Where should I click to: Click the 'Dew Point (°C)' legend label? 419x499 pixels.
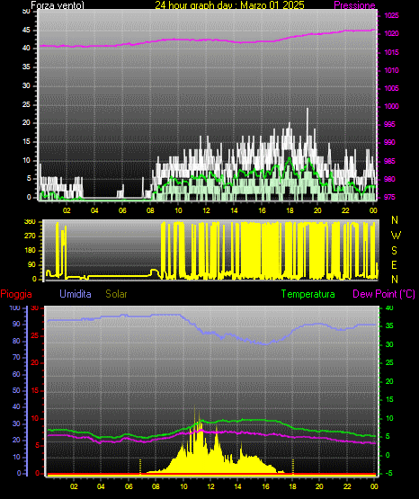point(384,294)
